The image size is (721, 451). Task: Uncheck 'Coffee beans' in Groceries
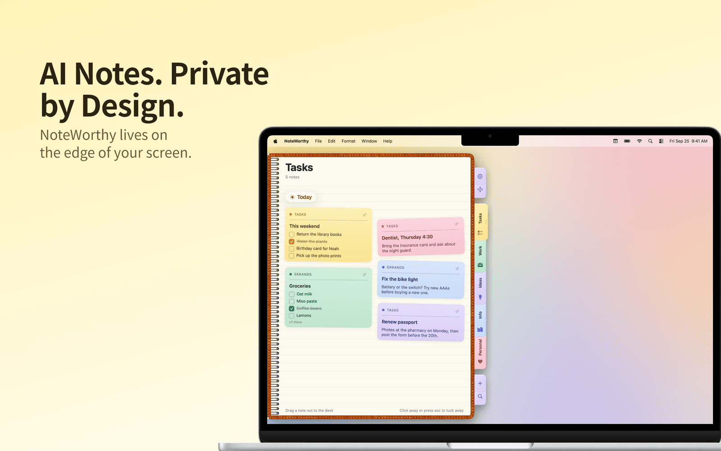292,309
